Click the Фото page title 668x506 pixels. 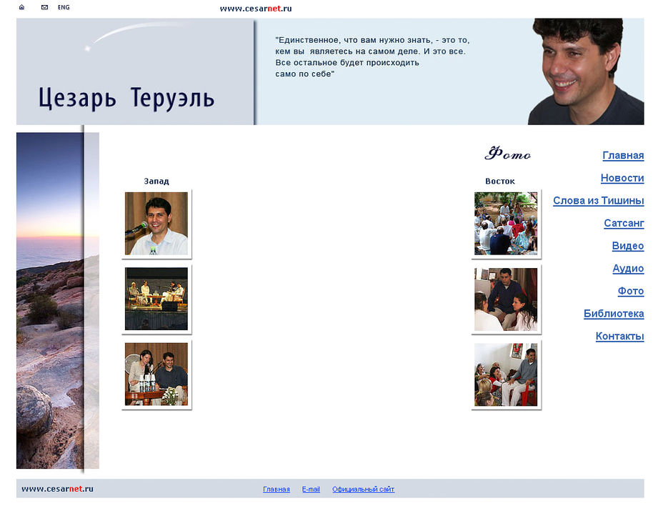[508, 153]
